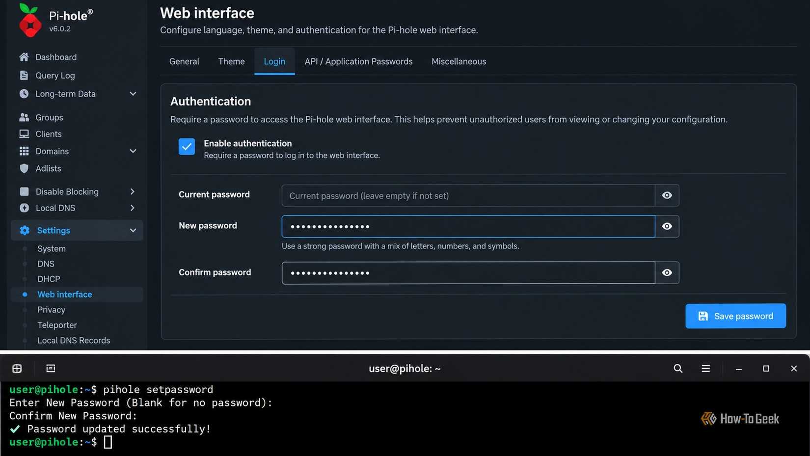Open the DHCP settings page

coord(49,279)
